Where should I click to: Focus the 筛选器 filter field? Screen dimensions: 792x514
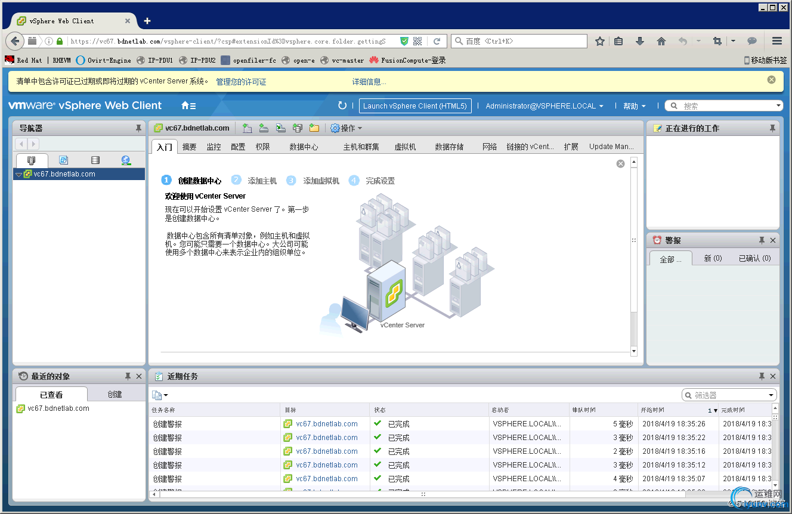click(729, 395)
